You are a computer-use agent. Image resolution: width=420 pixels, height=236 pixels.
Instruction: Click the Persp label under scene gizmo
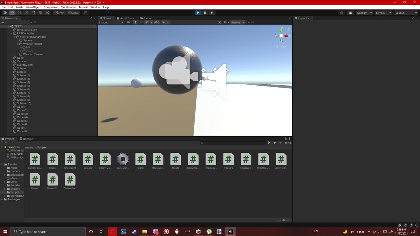[x=281, y=47]
